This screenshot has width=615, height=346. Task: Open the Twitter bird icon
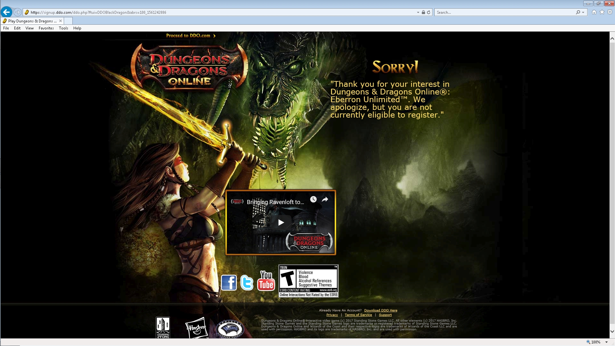pos(247,283)
